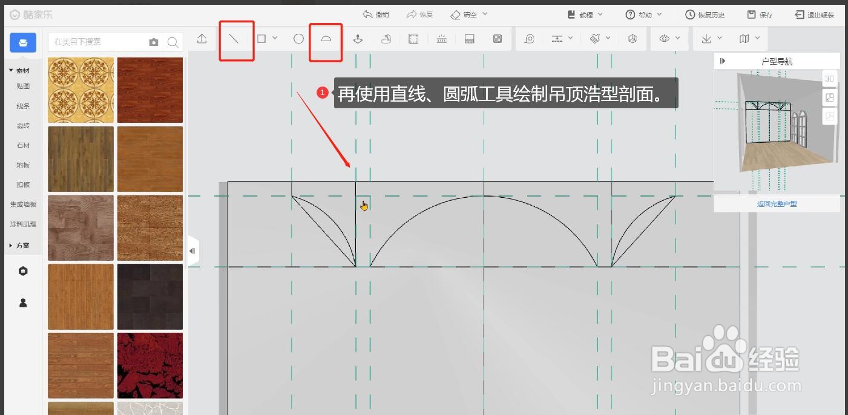Select the 贴图 category
The width and height of the screenshot is (848, 415).
click(23, 87)
